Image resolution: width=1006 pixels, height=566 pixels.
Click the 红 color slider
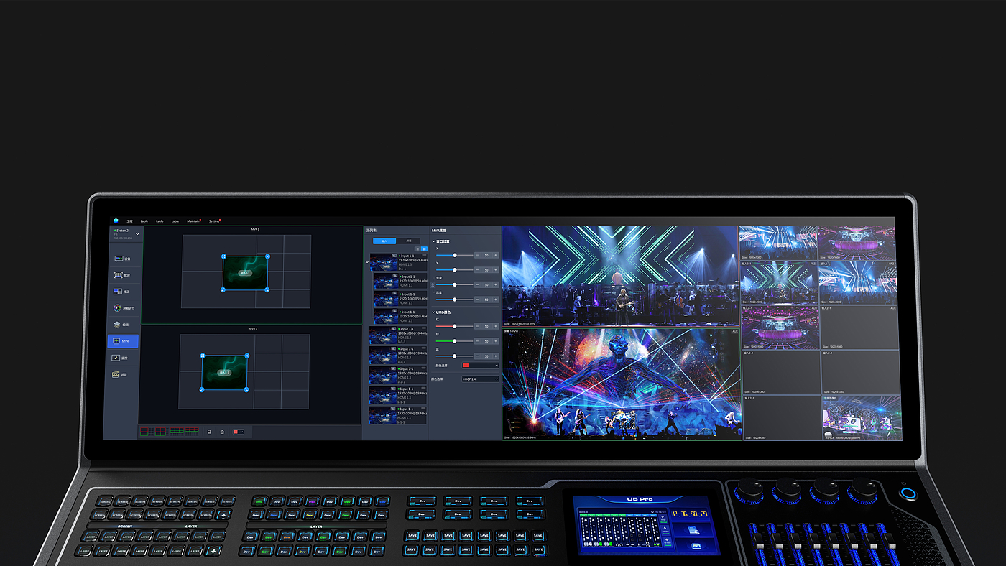point(453,326)
